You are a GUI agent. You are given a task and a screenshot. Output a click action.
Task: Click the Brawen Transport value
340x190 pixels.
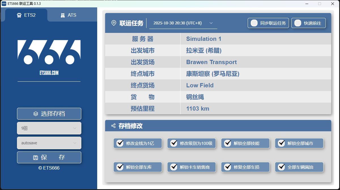[x=211, y=62]
